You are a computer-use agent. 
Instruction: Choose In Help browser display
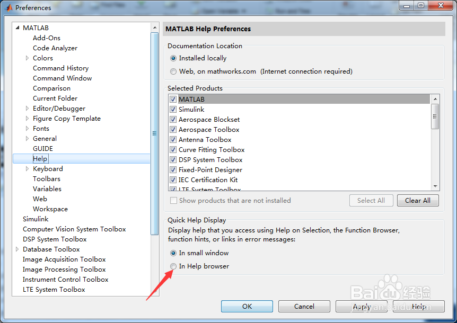pos(173,266)
